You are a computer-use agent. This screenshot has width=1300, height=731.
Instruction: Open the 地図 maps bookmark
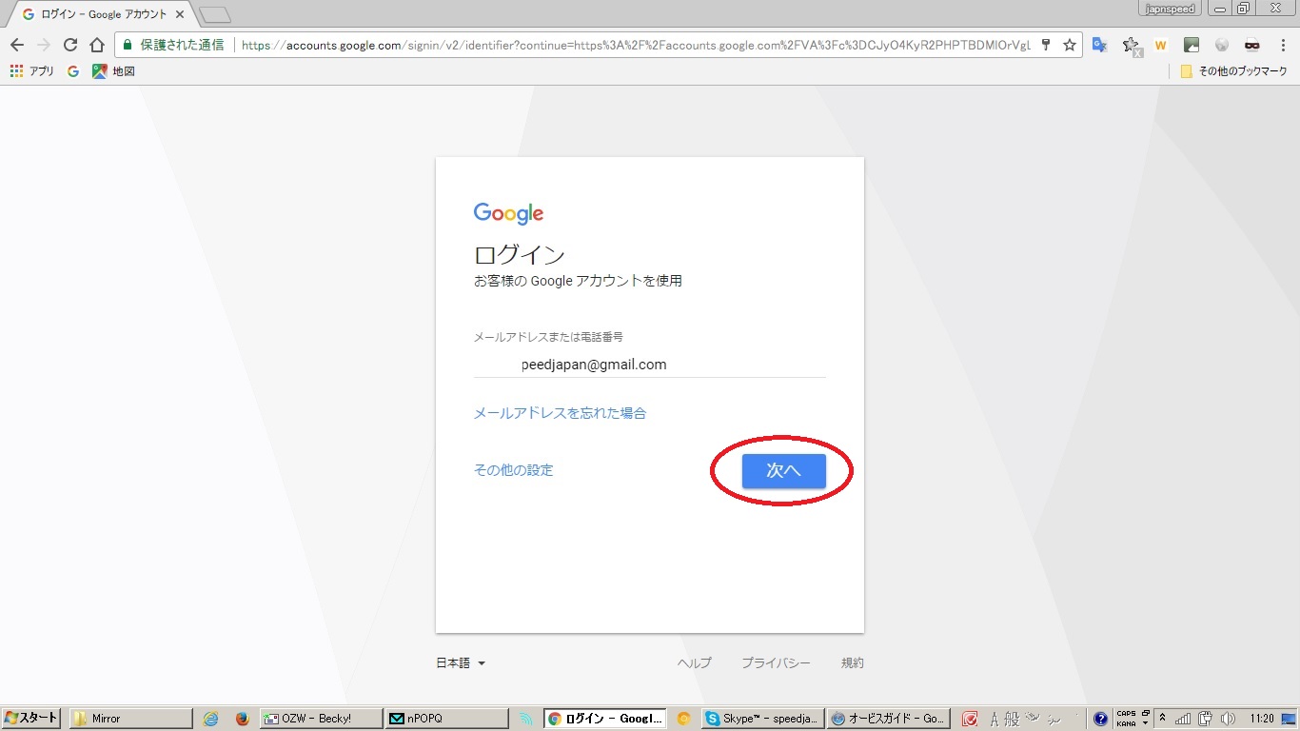pyautogui.click(x=113, y=71)
